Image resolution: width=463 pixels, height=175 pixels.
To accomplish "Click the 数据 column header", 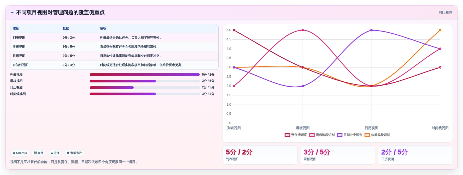I will pos(66,28).
